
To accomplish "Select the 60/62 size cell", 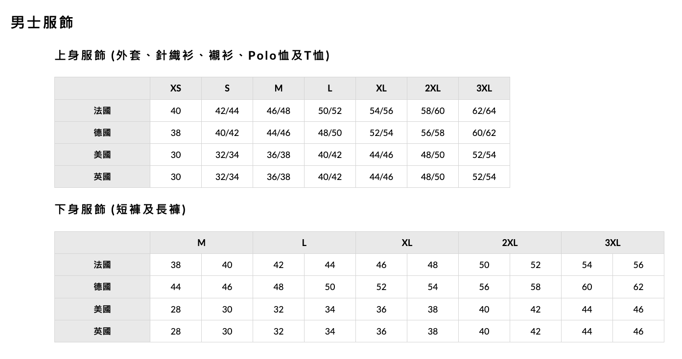I will (484, 133).
